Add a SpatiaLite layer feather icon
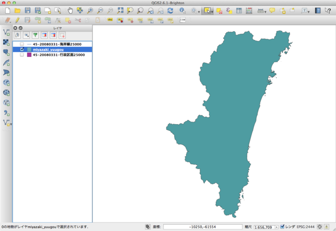336x231 pixels. tap(6, 63)
